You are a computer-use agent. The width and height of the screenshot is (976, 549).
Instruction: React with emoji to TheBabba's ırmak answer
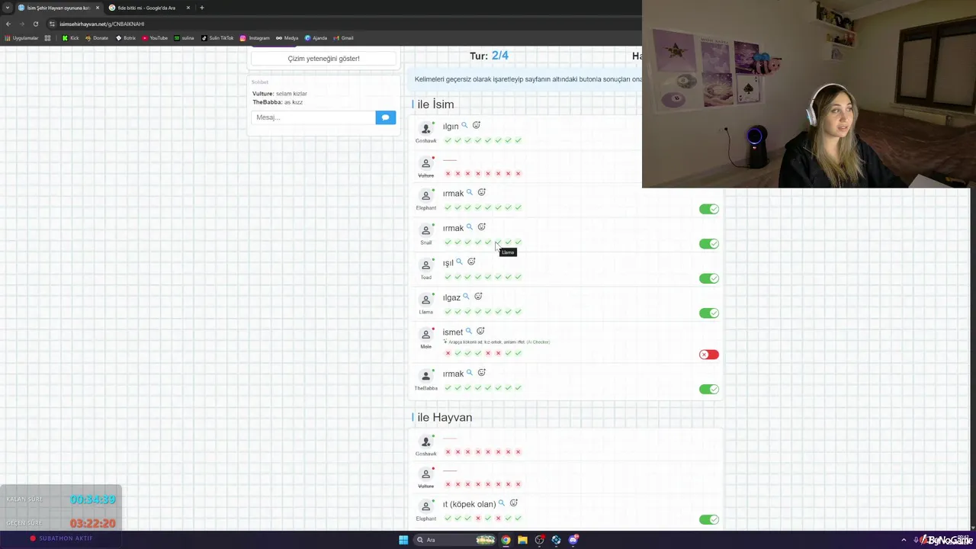(481, 373)
